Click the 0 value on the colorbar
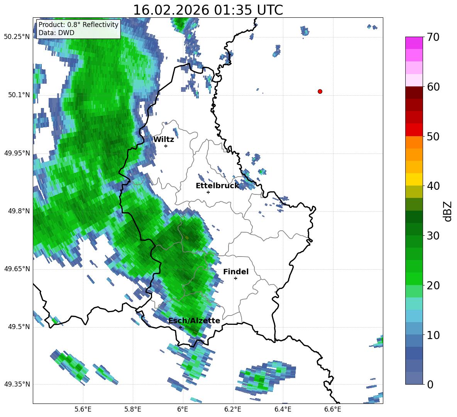The image size is (457, 417). coord(430,384)
